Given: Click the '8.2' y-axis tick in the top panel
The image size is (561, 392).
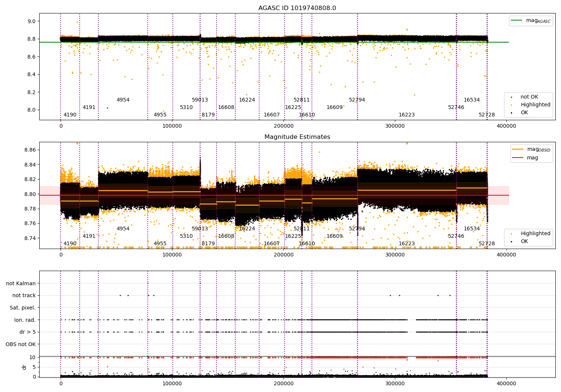Looking at the screenshot, I should pyautogui.click(x=31, y=92).
